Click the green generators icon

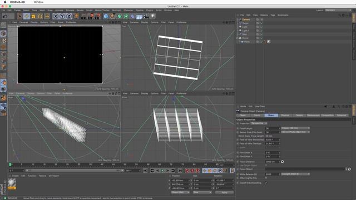[x=120, y=16]
